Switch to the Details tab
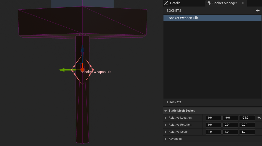 click(x=175, y=3)
